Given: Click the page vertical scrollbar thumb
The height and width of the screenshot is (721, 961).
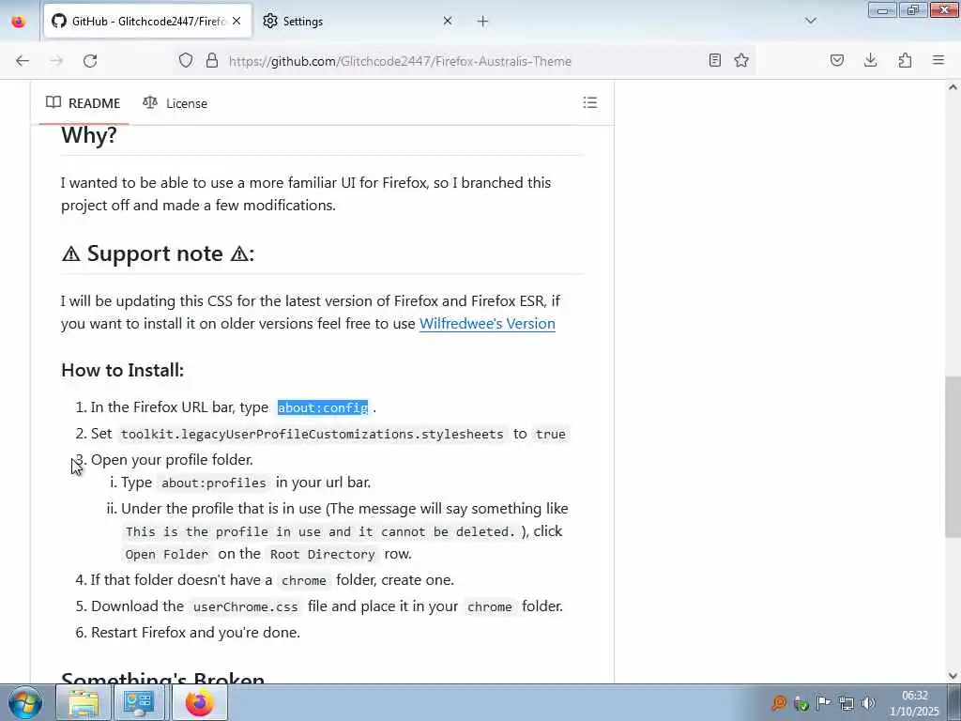Looking at the screenshot, I should pyautogui.click(x=953, y=457).
